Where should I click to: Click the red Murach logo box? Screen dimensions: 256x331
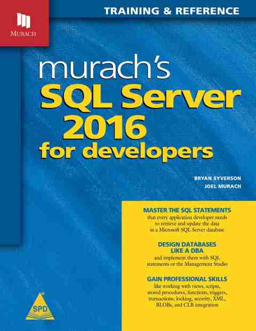click(25, 23)
